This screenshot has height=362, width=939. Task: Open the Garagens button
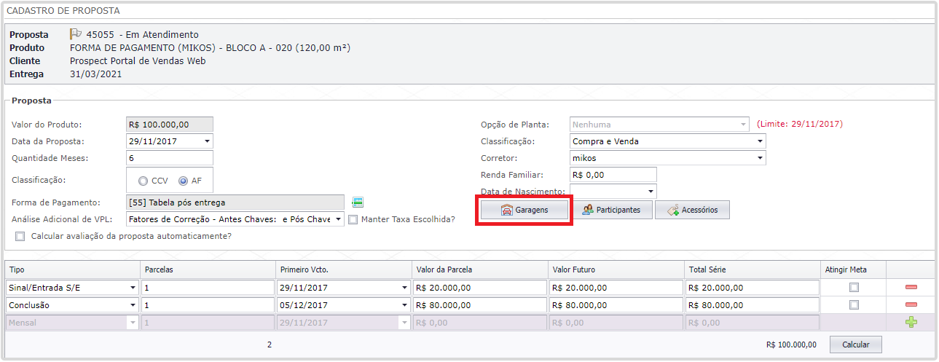click(524, 210)
